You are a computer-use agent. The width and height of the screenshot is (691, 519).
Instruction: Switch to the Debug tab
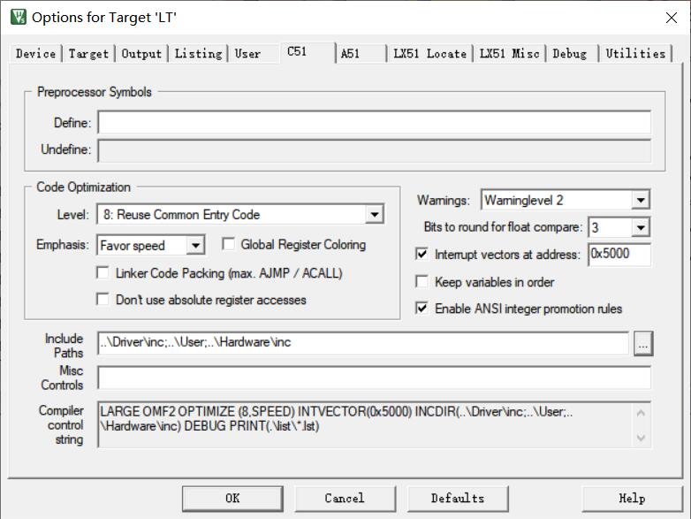(x=570, y=54)
